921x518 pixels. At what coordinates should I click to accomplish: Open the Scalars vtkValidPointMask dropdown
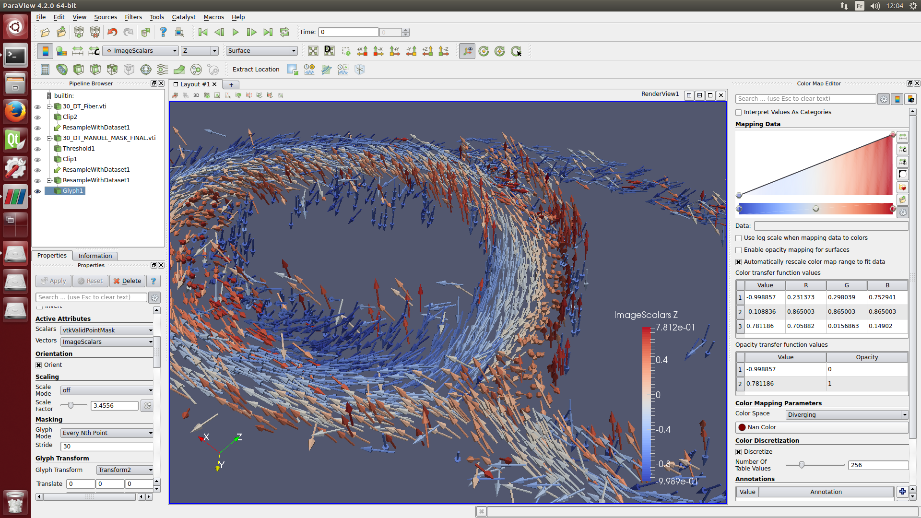coord(107,330)
